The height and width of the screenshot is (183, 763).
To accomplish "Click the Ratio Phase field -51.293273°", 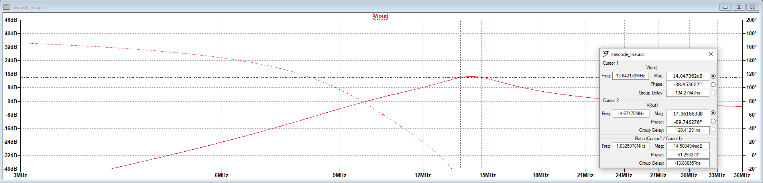I will pyautogui.click(x=688, y=155).
